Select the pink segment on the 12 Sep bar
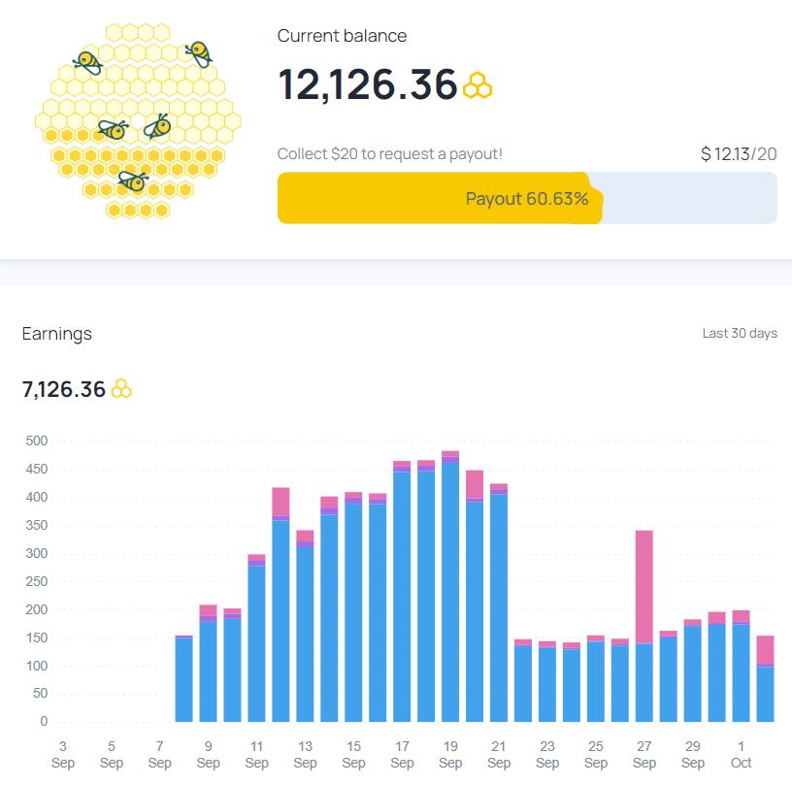This screenshot has width=792, height=785. point(281,501)
